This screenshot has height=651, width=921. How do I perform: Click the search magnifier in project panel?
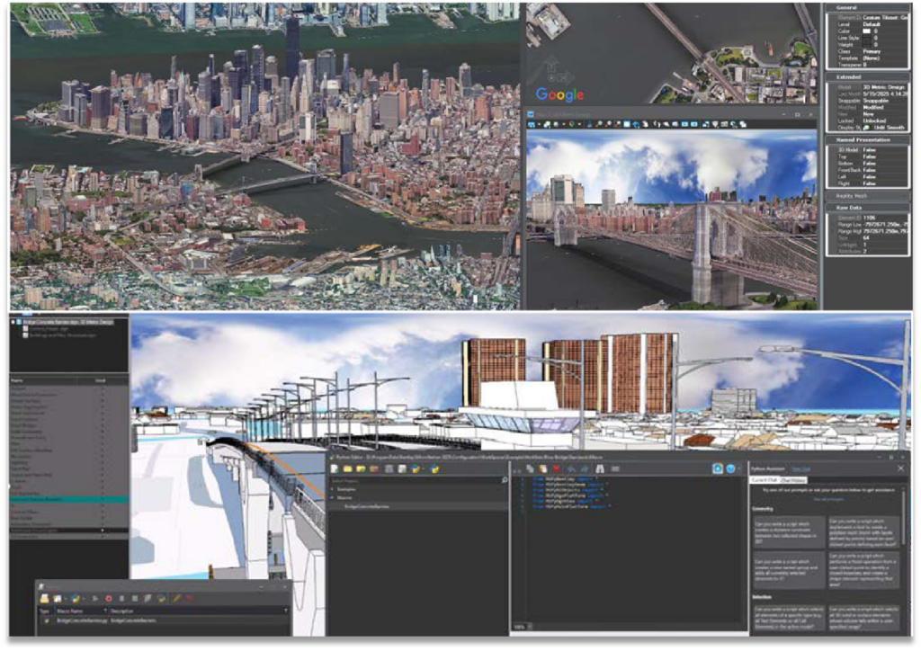coord(504,480)
